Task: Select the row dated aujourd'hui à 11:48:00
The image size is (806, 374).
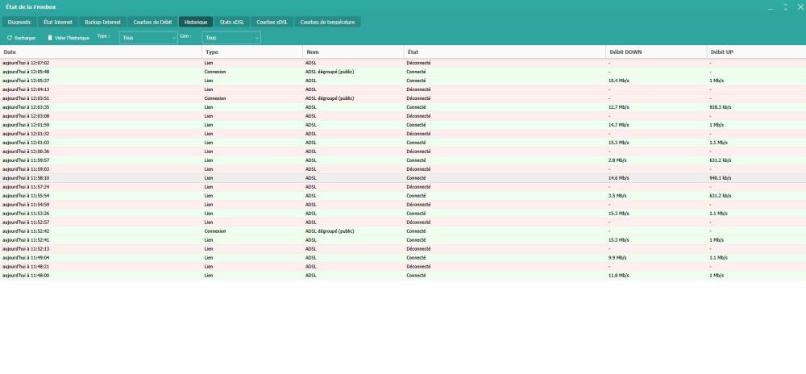Action: pos(403,276)
